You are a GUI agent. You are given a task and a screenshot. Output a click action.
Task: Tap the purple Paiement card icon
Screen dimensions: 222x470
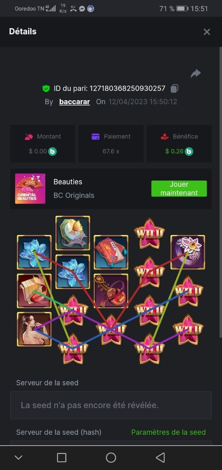pyautogui.click(x=95, y=136)
